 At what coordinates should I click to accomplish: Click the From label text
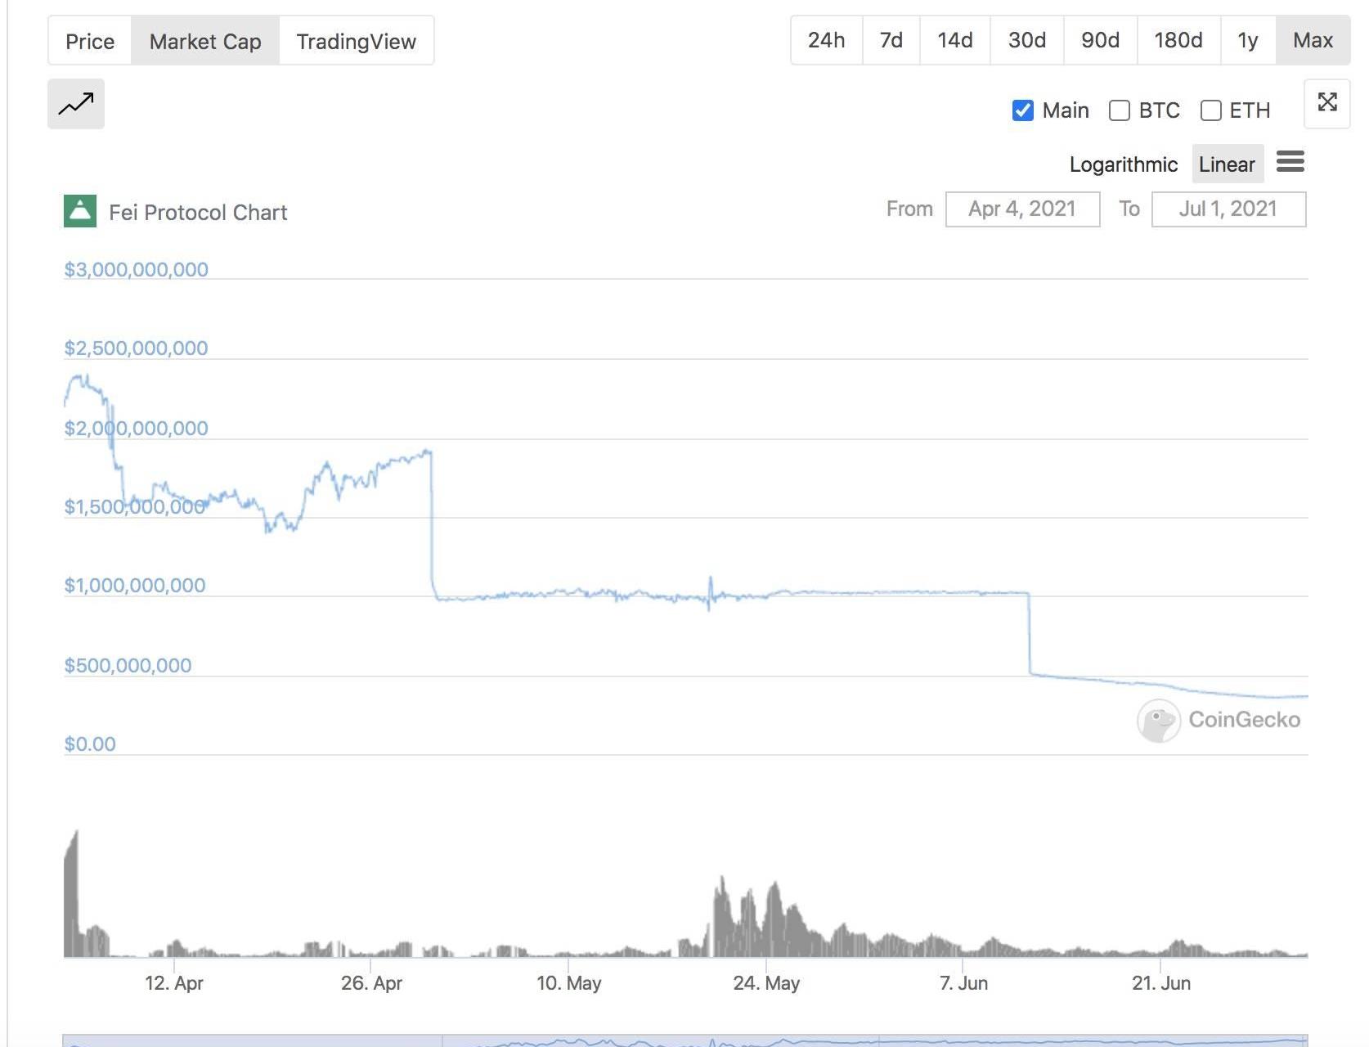coord(909,209)
